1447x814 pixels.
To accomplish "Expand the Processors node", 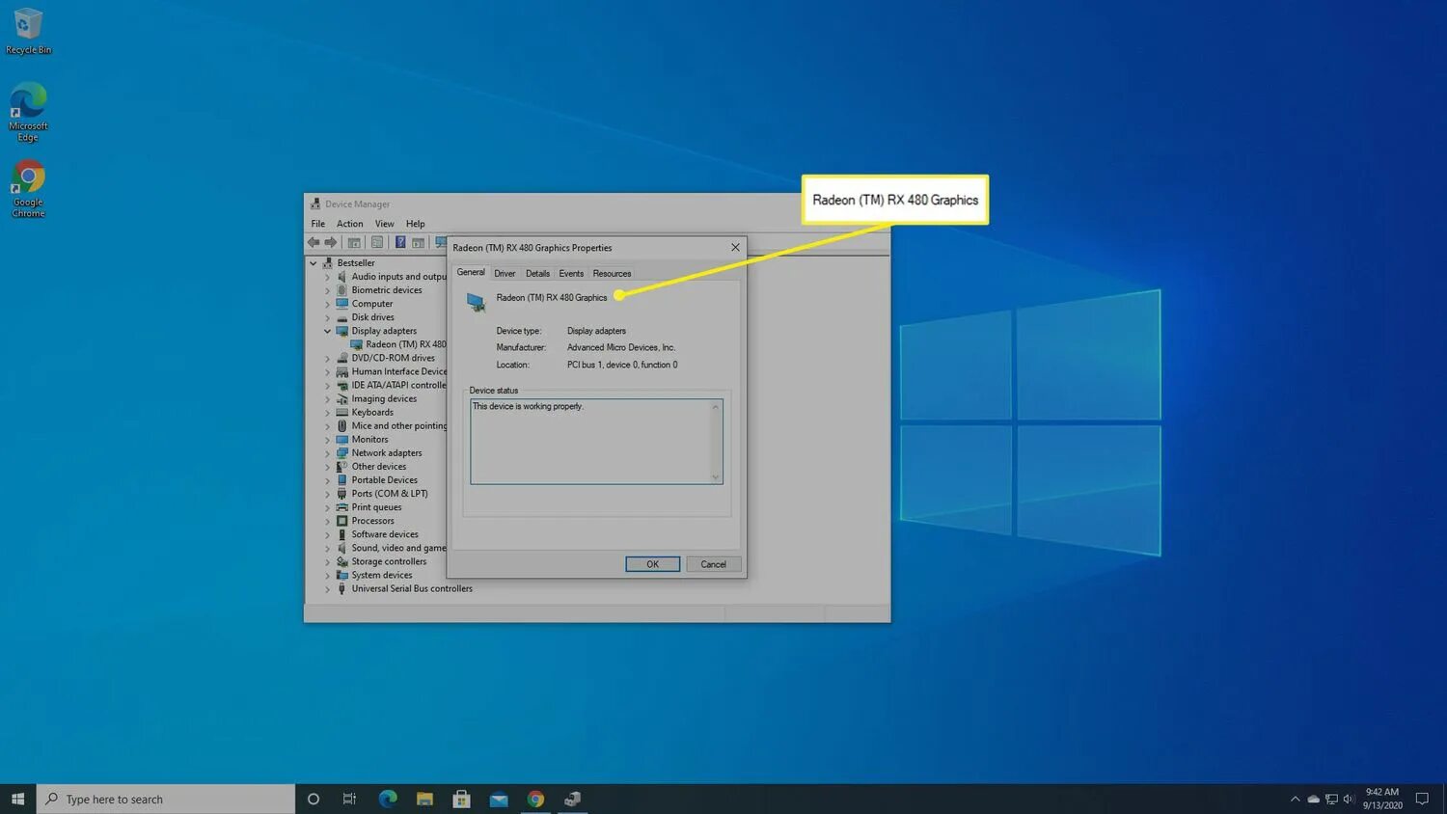I will pyautogui.click(x=327, y=521).
